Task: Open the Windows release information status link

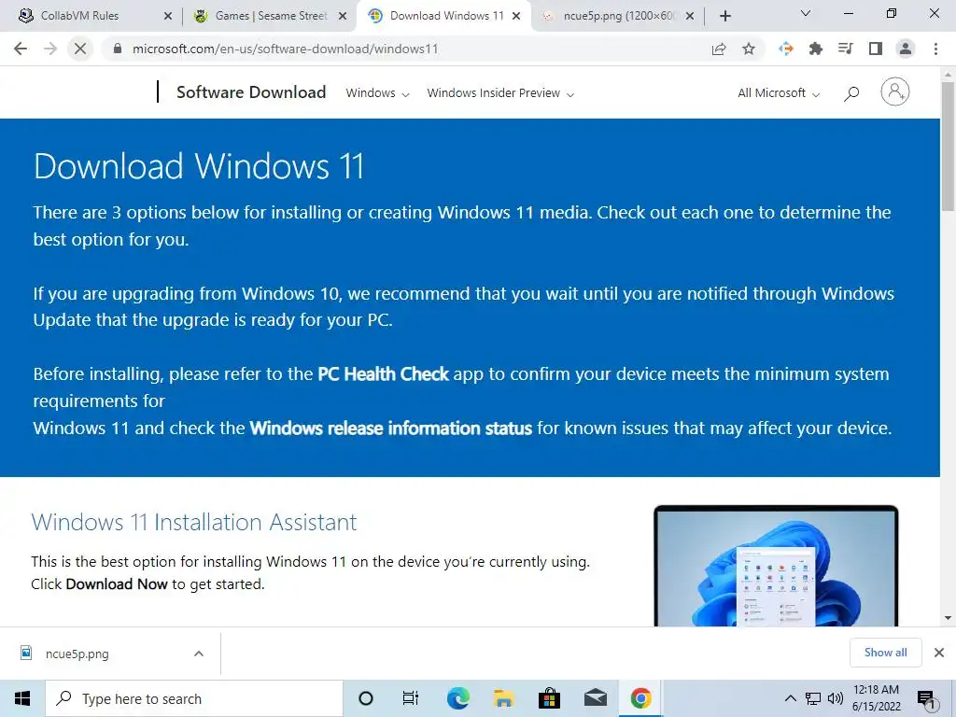Action: pyautogui.click(x=391, y=428)
